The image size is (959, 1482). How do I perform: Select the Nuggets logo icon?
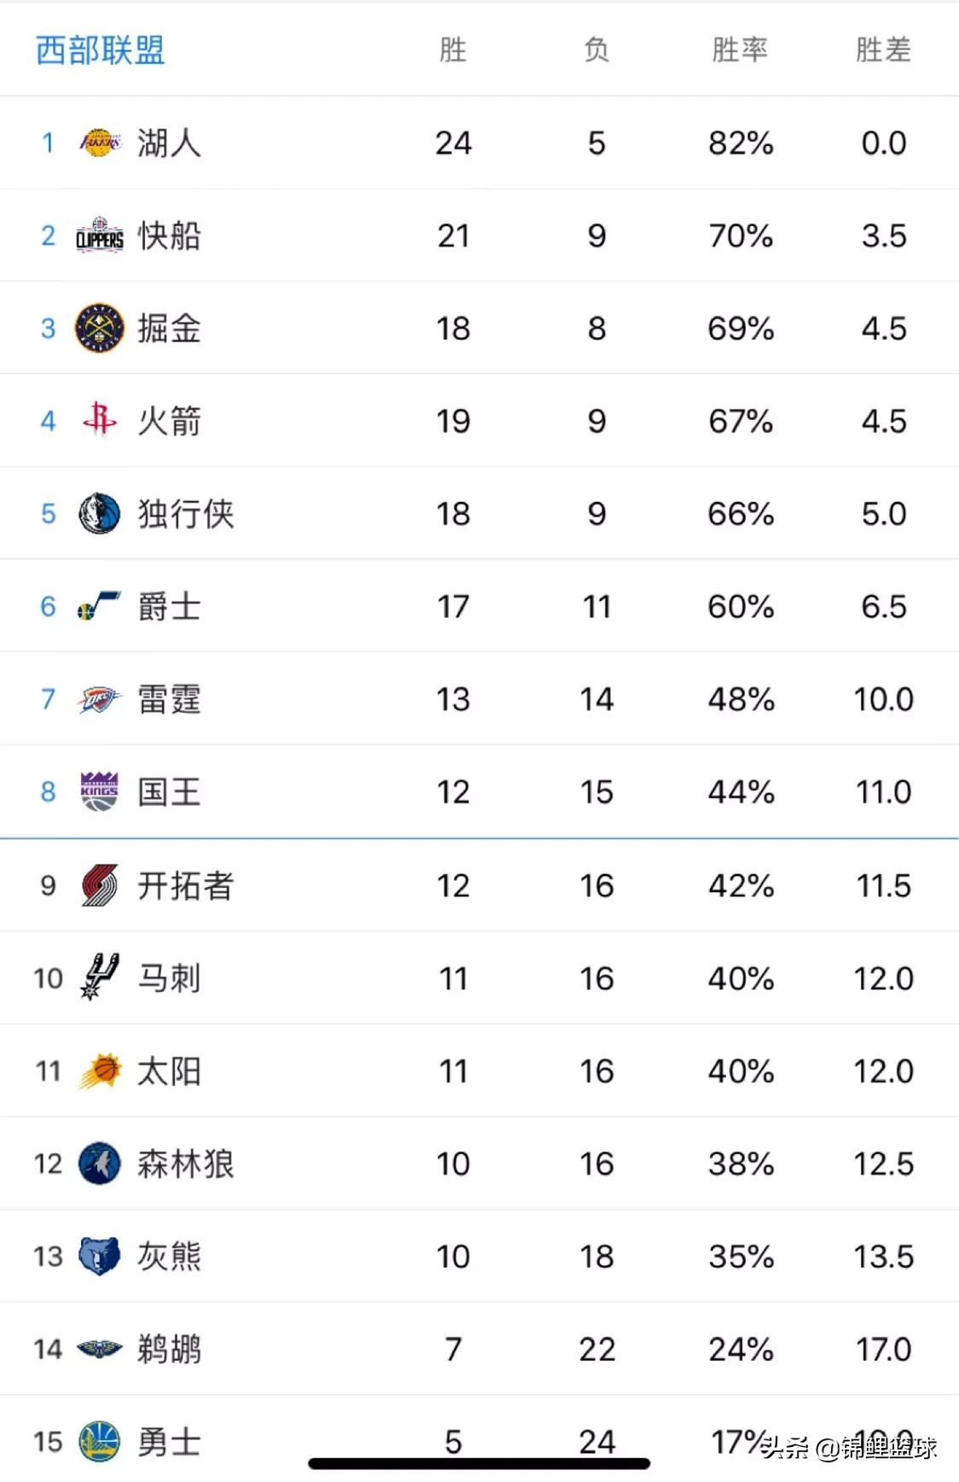coord(100,329)
